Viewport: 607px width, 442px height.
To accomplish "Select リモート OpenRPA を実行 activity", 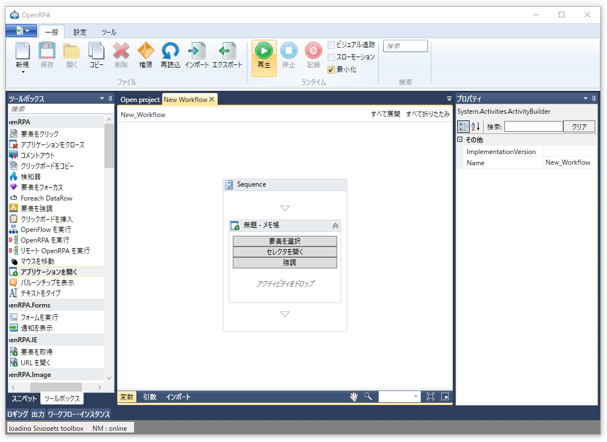I will click(x=56, y=250).
